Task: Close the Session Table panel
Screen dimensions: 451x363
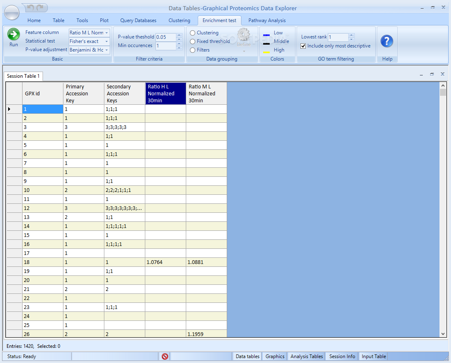Action: 443,74
